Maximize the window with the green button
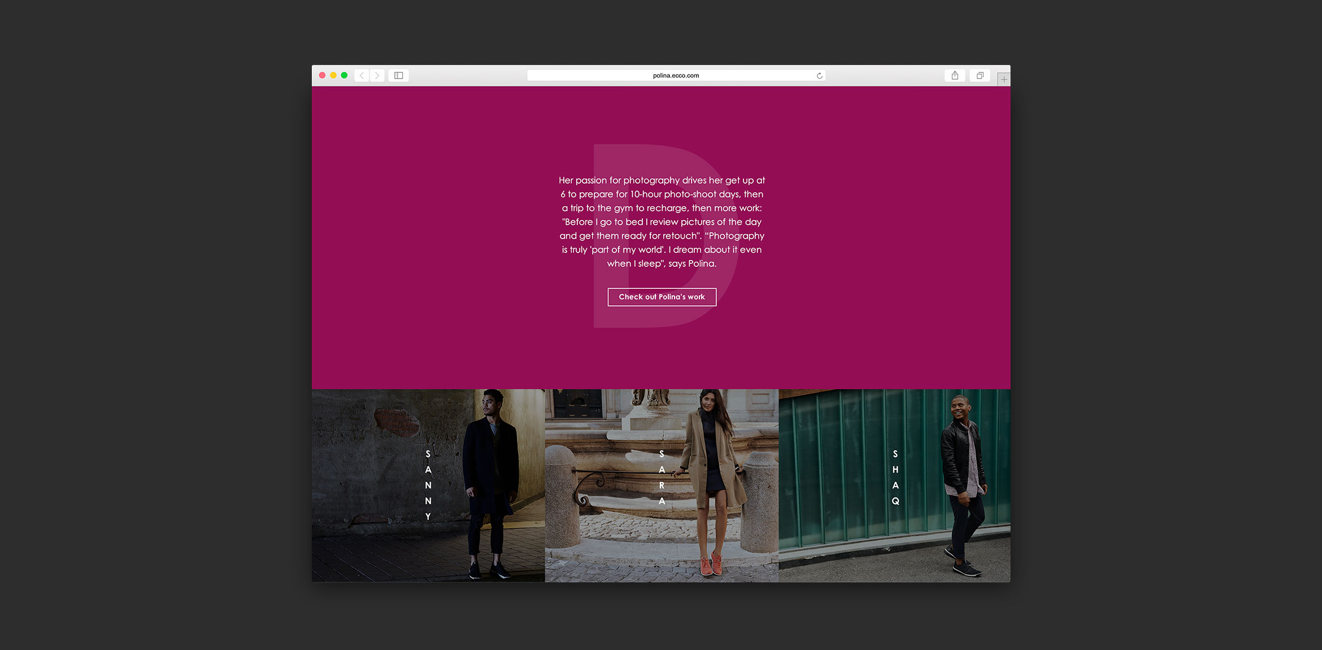Viewport: 1322px width, 650px height. [344, 75]
